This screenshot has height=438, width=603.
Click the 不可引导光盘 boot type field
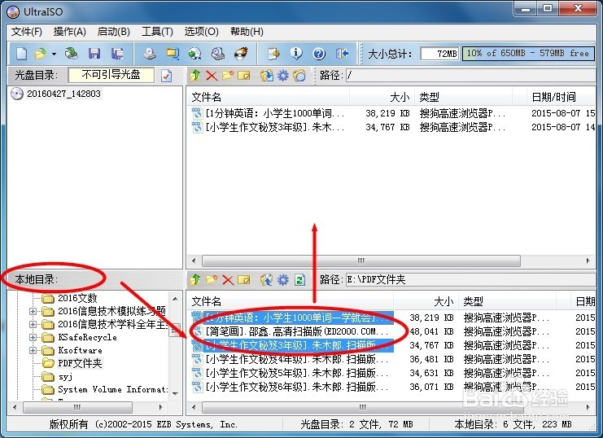111,75
